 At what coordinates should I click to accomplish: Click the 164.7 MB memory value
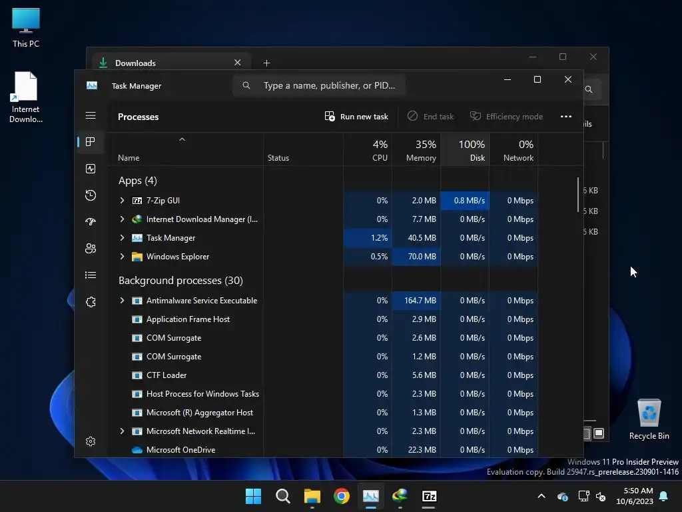(420, 301)
